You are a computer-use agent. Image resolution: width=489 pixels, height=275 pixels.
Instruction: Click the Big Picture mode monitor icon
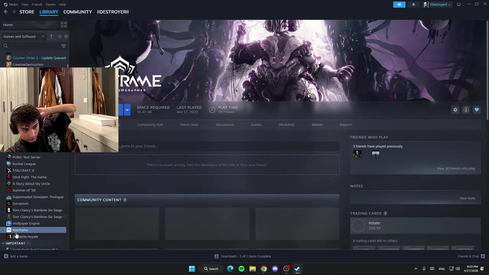coord(458,5)
